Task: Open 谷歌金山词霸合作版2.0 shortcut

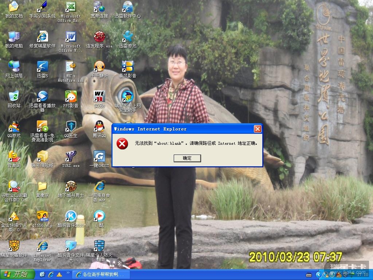Action: click(x=14, y=191)
